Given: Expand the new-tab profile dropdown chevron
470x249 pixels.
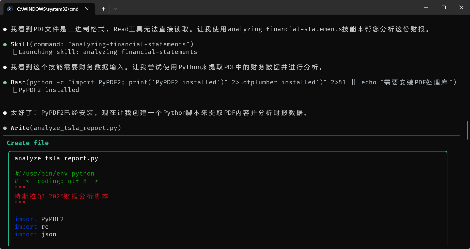Looking at the screenshot, I should click(x=115, y=9).
